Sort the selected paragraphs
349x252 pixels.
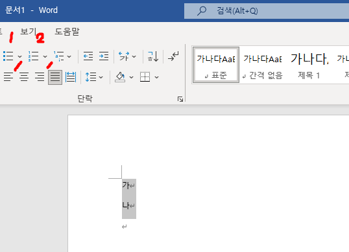point(153,56)
